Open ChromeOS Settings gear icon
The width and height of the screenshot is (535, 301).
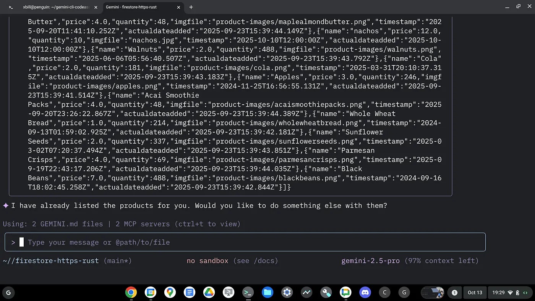coord(287,293)
